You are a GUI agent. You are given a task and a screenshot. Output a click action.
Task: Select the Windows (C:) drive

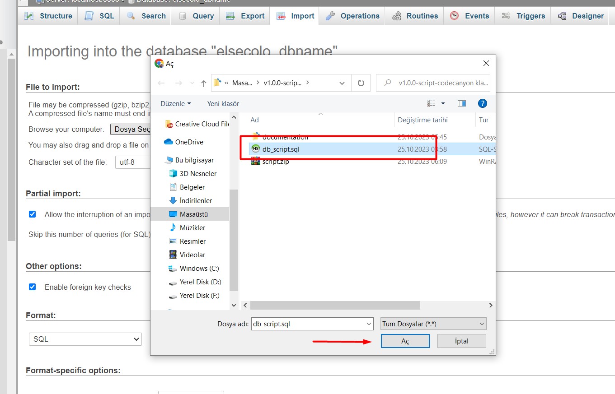point(194,268)
